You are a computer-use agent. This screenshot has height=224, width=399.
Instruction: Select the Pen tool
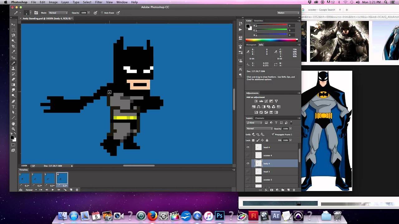[x=13, y=101]
